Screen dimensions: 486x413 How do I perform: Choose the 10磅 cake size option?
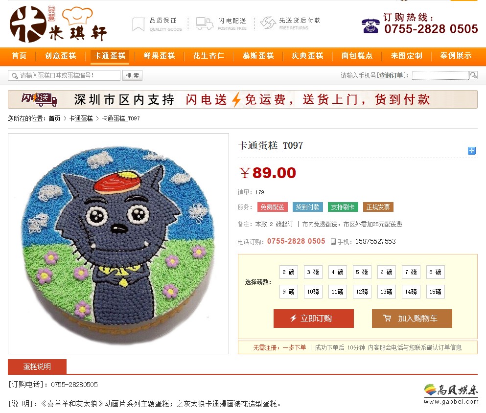click(x=313, y=292)
